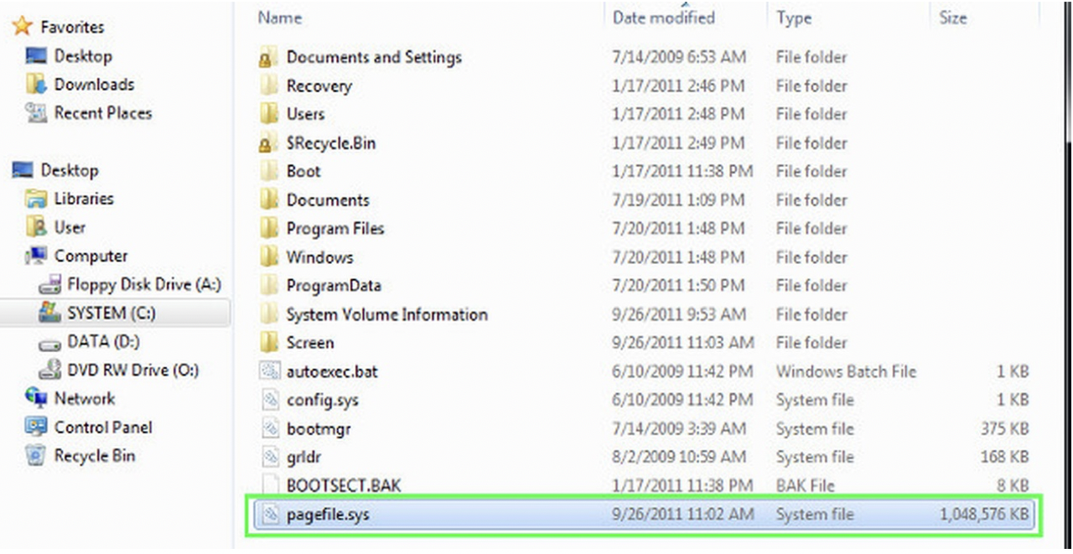Select the ProgramData folder name
1073x554 pixels.
pos(334,286)
